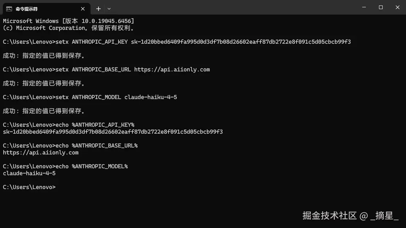Click the echoed claude-haiku-4-5 output line
The width and height of the screenshot is (406, 228).
coord(29,173)
